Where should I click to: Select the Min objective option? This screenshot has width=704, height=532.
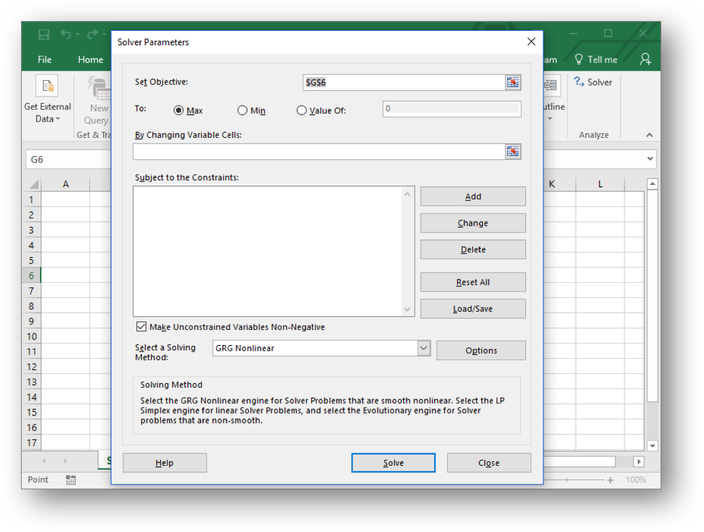click(x=244, y=110)
